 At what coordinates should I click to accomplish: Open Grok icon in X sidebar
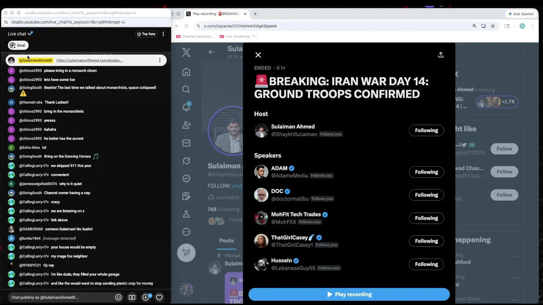[186, 161]
